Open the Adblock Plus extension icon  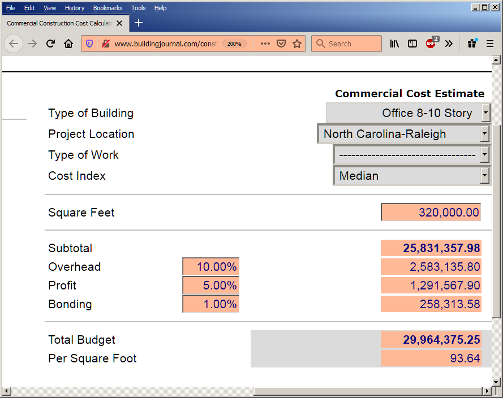coord(432,43)
